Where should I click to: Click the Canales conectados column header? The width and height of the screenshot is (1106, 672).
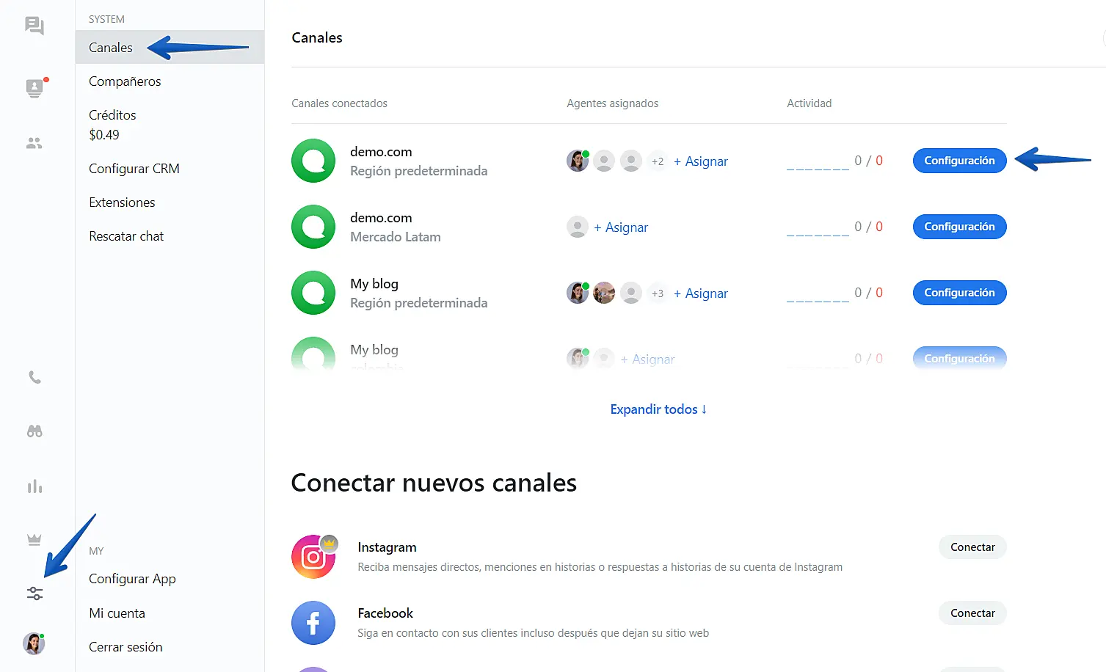[339, 103]
